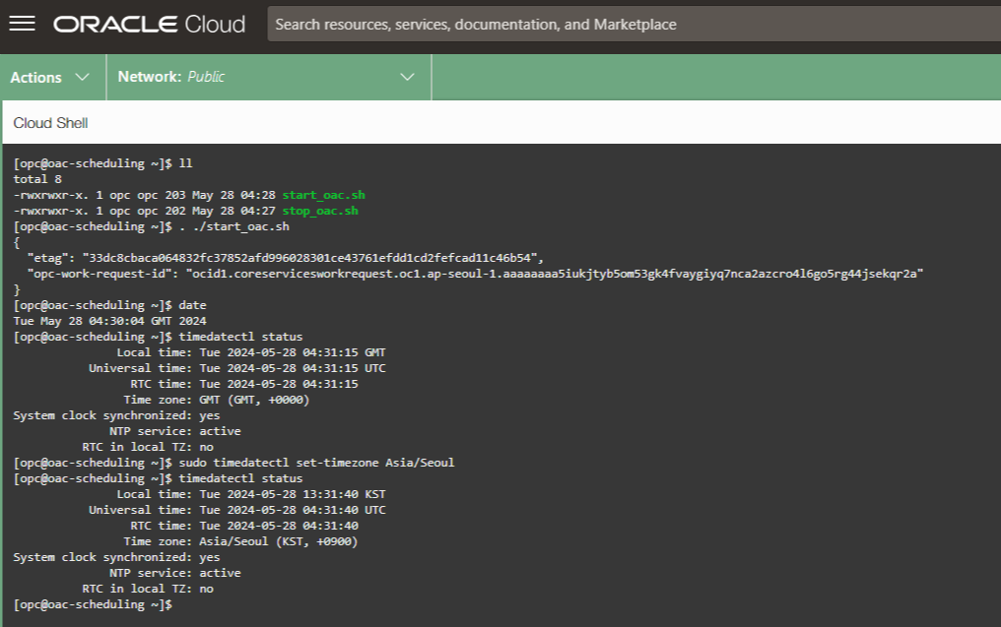This screenshot has width=1001, height=627.
Task: Click the first 'll' command line
Action: point(102,163)
